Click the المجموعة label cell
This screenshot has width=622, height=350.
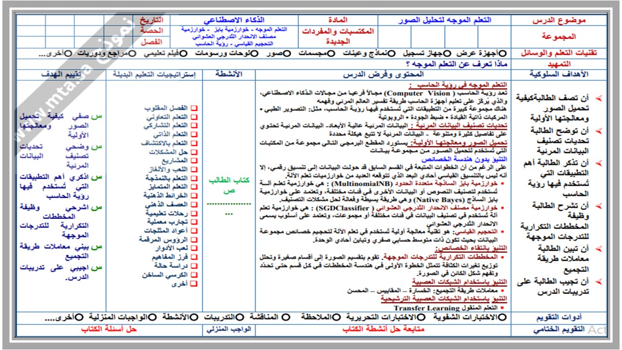[560, 36]
